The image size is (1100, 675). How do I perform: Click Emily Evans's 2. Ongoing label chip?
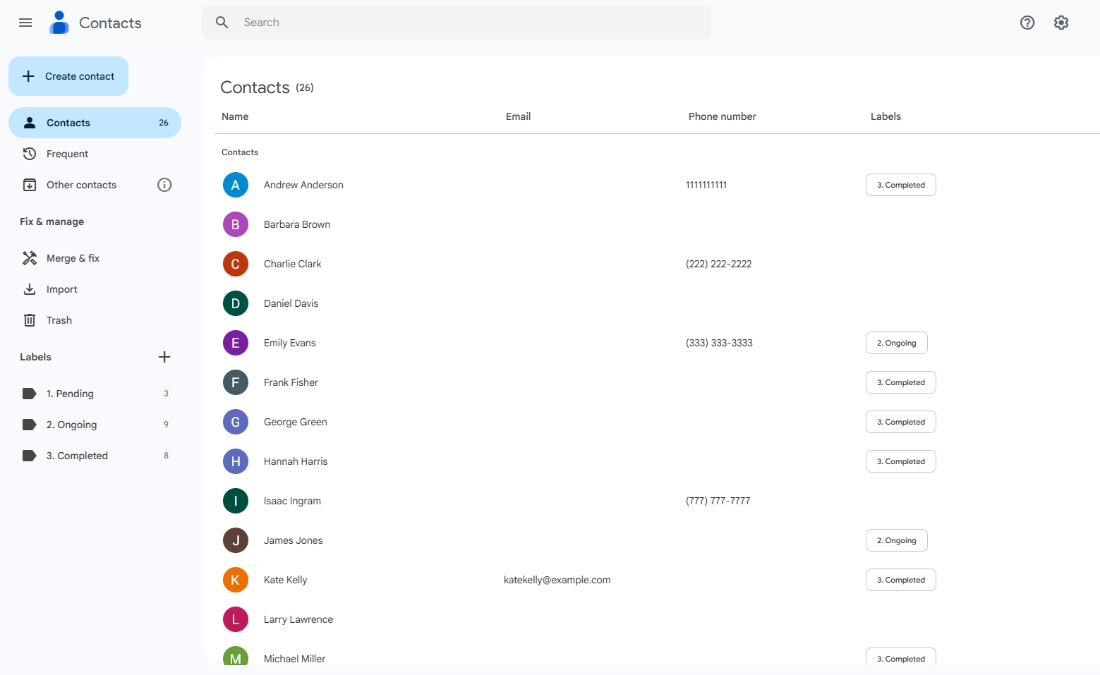(897, 343)
